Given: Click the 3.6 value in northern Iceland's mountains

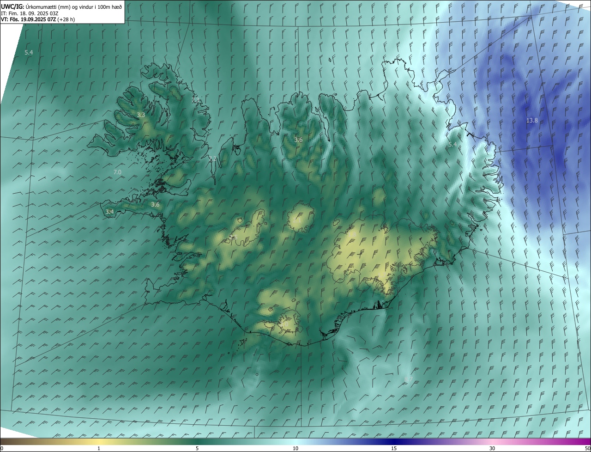Looking at the screenshot, I should pos(298,140).
